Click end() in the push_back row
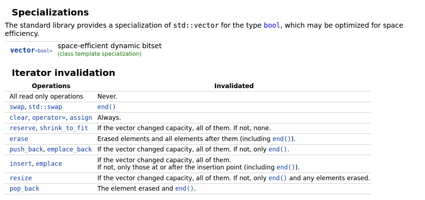The width and height of the screenshot is (425, 200). 278,149
